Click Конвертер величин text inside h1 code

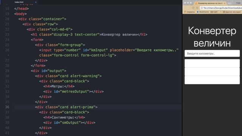(119, 34)
